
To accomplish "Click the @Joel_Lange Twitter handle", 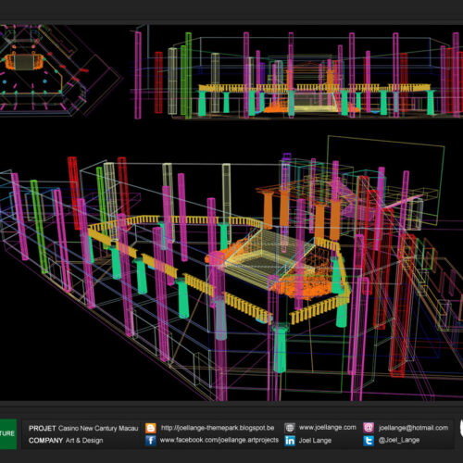I will click(399, 441).
